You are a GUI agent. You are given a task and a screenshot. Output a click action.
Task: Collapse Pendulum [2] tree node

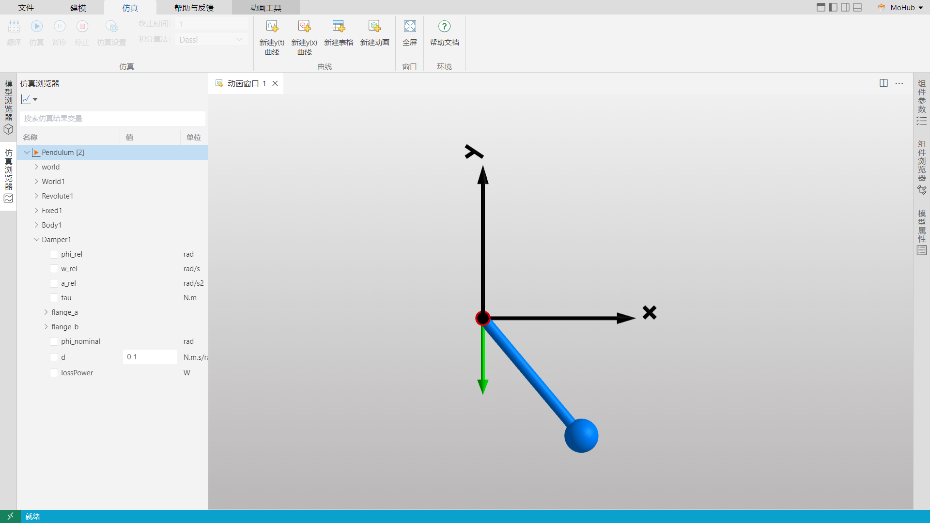pyautogui.click(x=27, y=153)
